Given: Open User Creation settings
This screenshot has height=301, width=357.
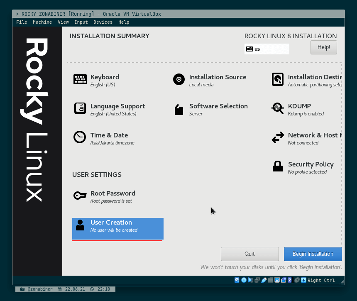Looking at the screenshot, I should [117, 226].
